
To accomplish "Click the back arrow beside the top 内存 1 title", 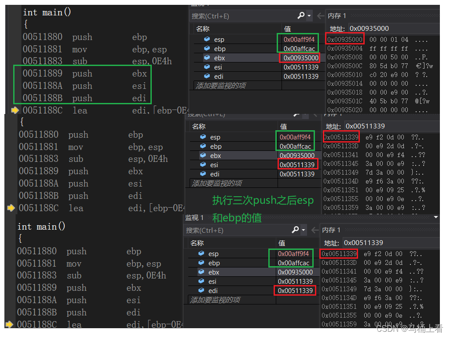I will pyautogui.click(x=321, y=16).
